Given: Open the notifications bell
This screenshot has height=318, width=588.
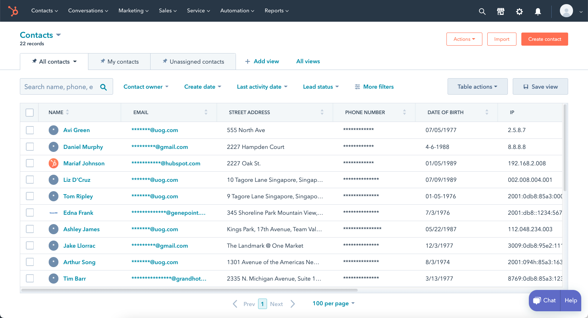Looking at the screenshot, I should 538,12.
